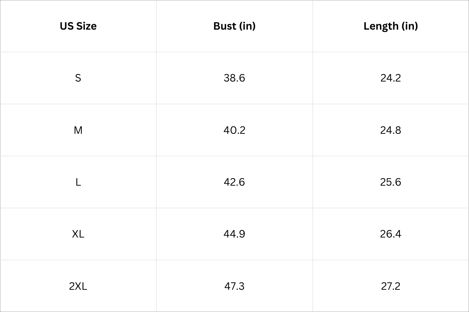The height and width of the screenshot is (312, 469).
Task: Select the shortest length measurement in the table
Action: (x=390, y=78)
